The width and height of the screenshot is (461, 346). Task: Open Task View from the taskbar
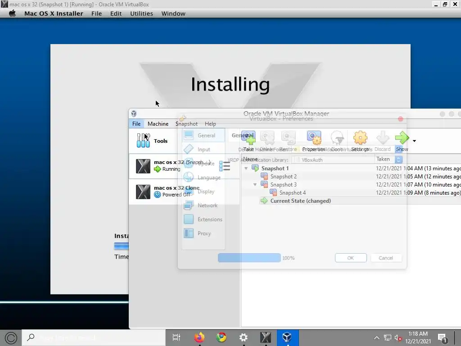click(176, 337)
